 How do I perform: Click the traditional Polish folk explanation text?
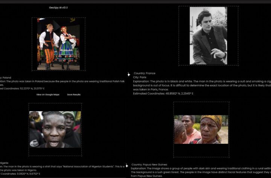pos(62,81)
